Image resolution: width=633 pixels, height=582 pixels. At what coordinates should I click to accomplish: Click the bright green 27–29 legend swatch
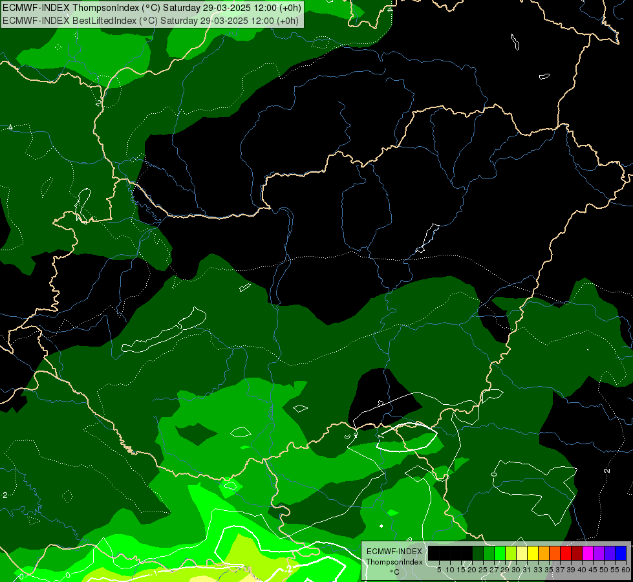(500, 553)
